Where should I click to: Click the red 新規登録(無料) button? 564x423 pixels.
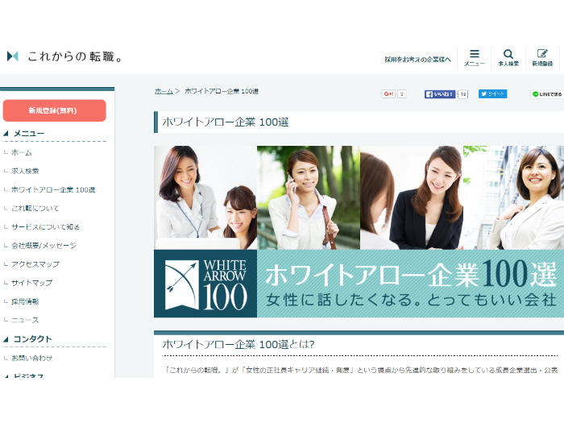(54, 110)
